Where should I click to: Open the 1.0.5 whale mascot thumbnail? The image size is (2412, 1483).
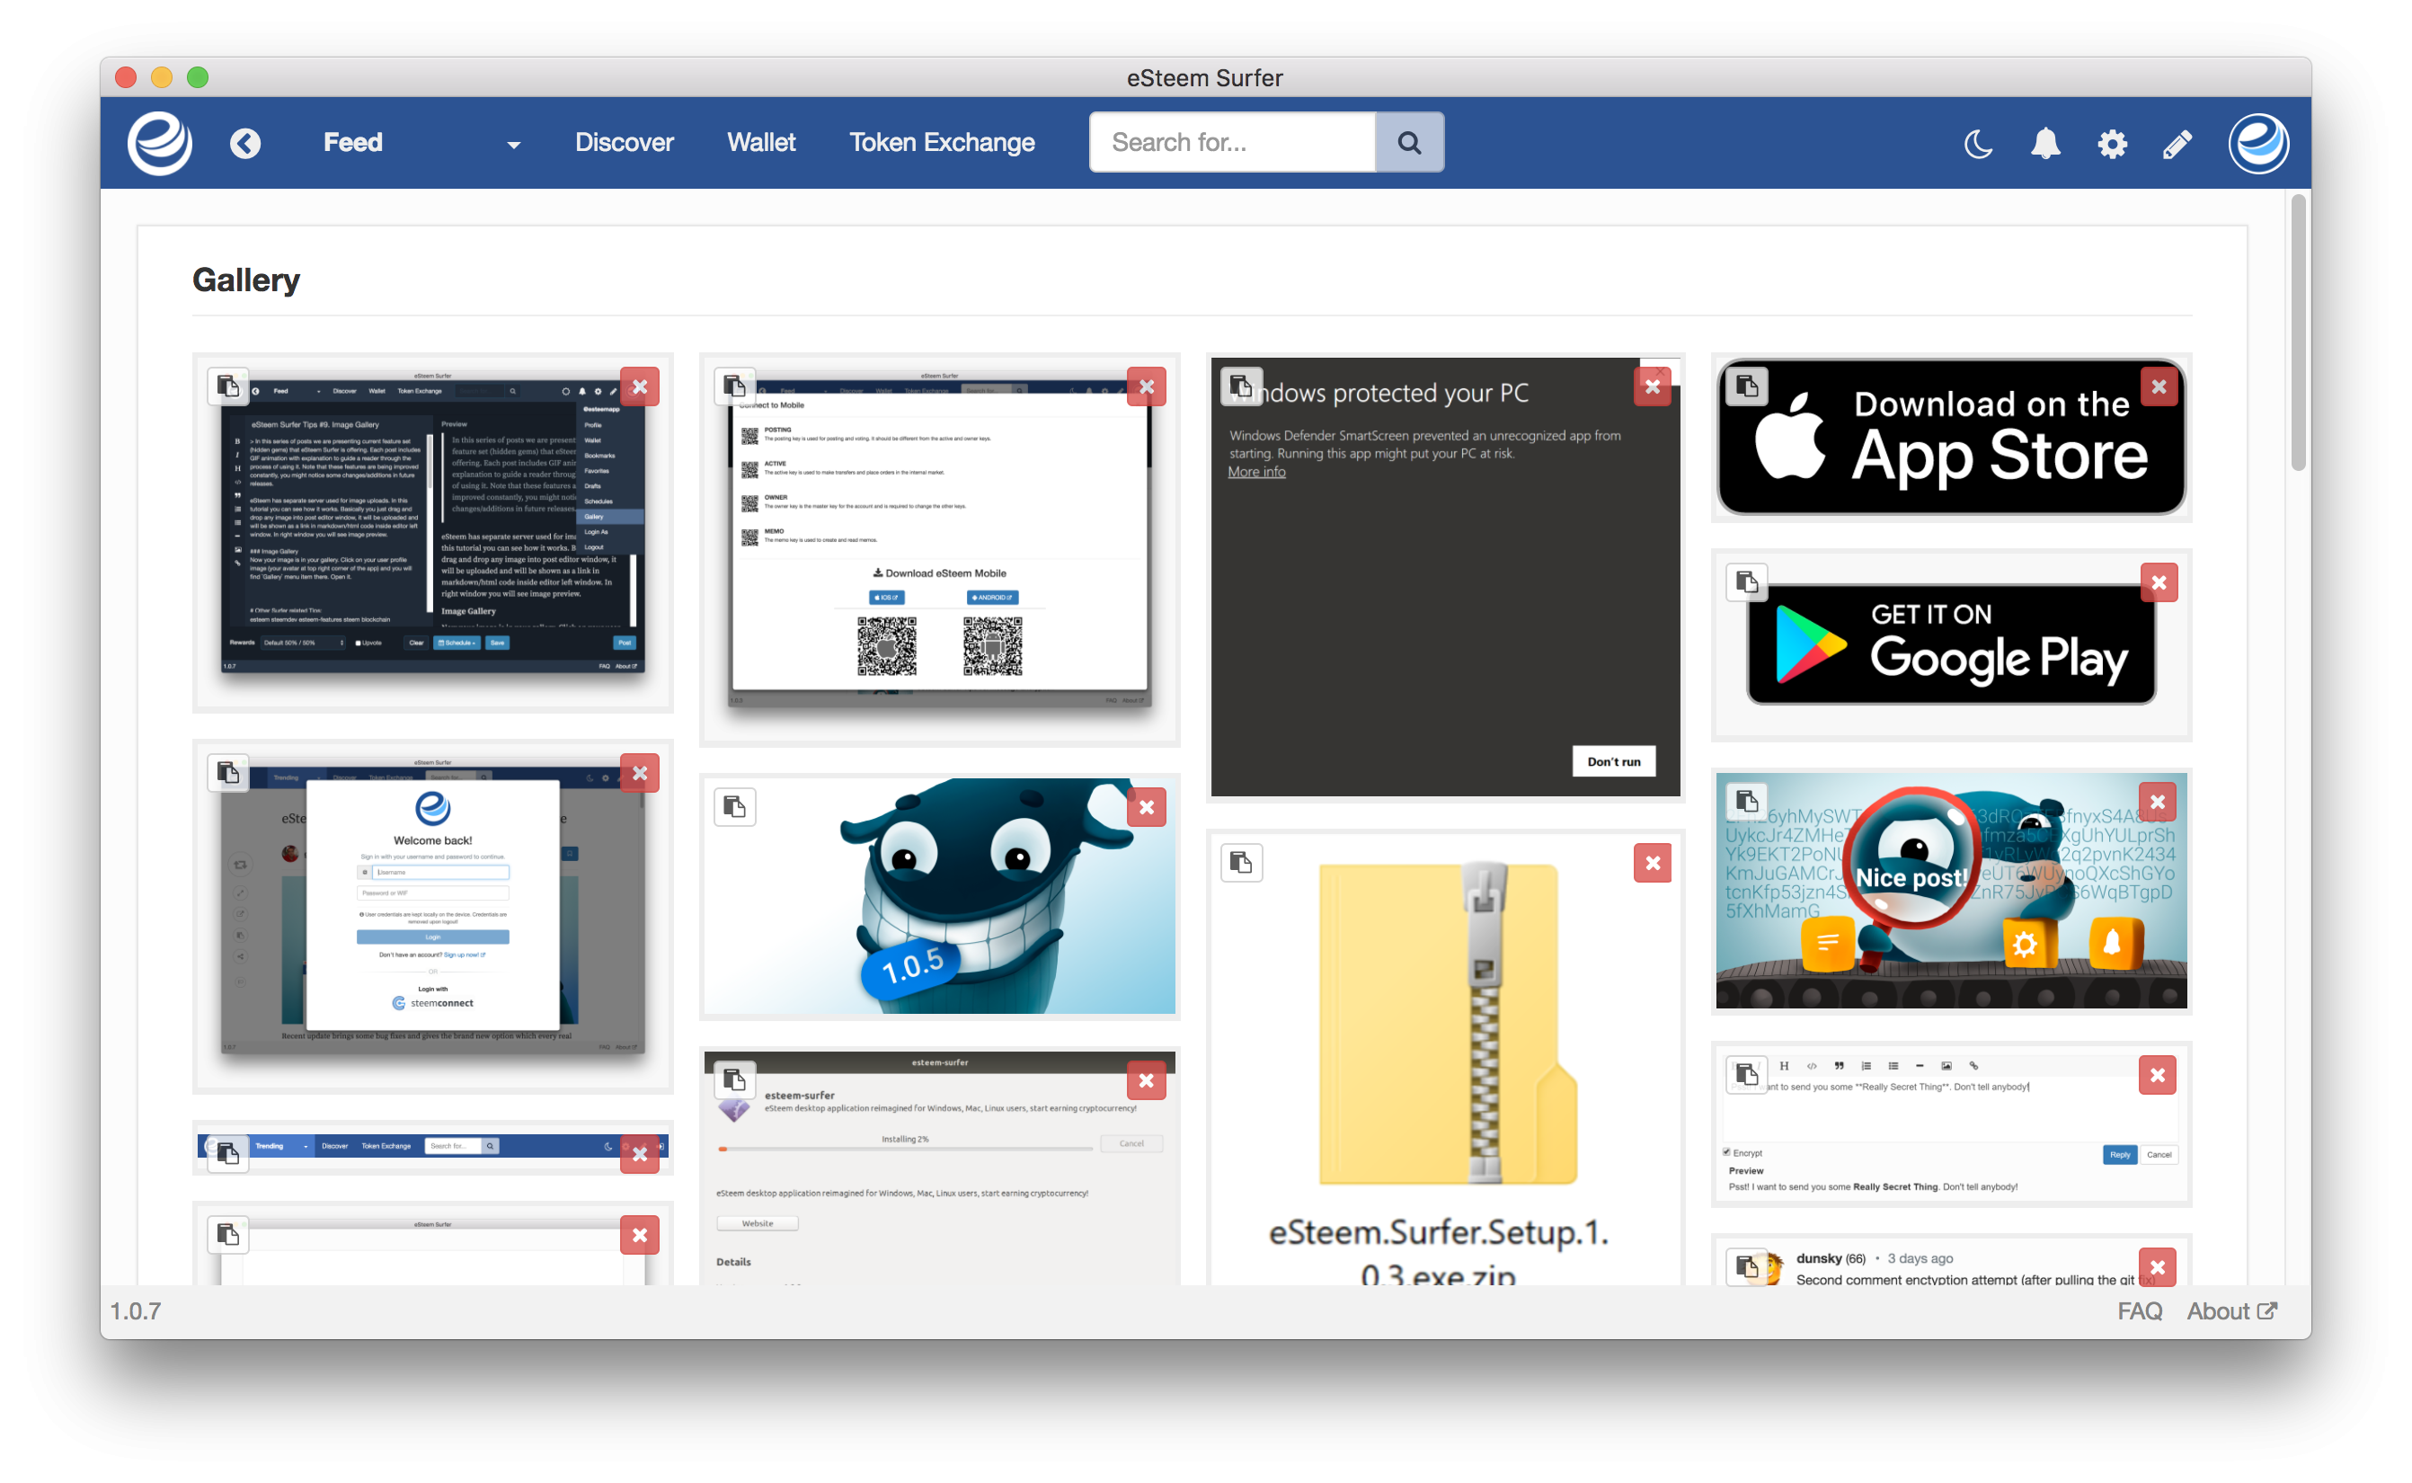[x=940, y=896]
